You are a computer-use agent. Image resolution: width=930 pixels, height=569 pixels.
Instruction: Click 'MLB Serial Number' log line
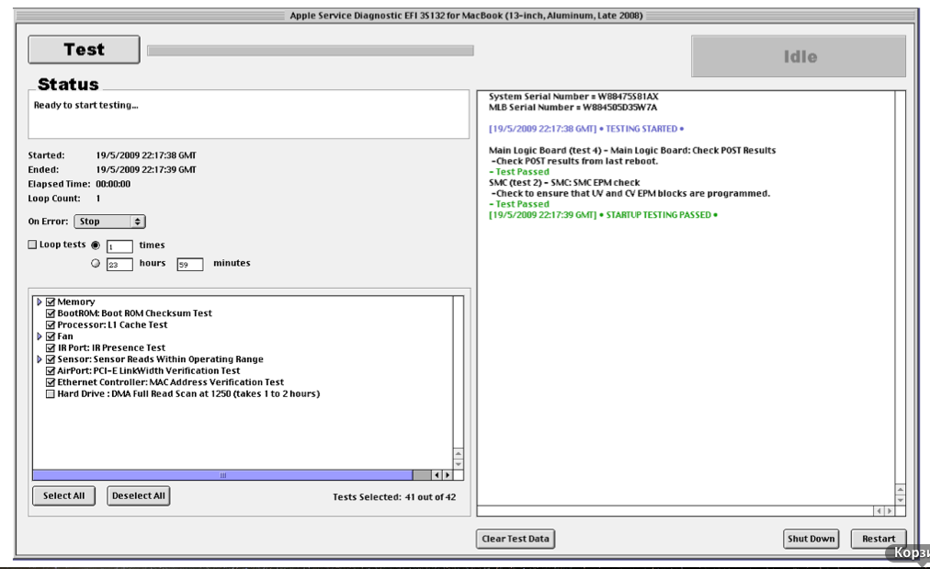(573, 108)
